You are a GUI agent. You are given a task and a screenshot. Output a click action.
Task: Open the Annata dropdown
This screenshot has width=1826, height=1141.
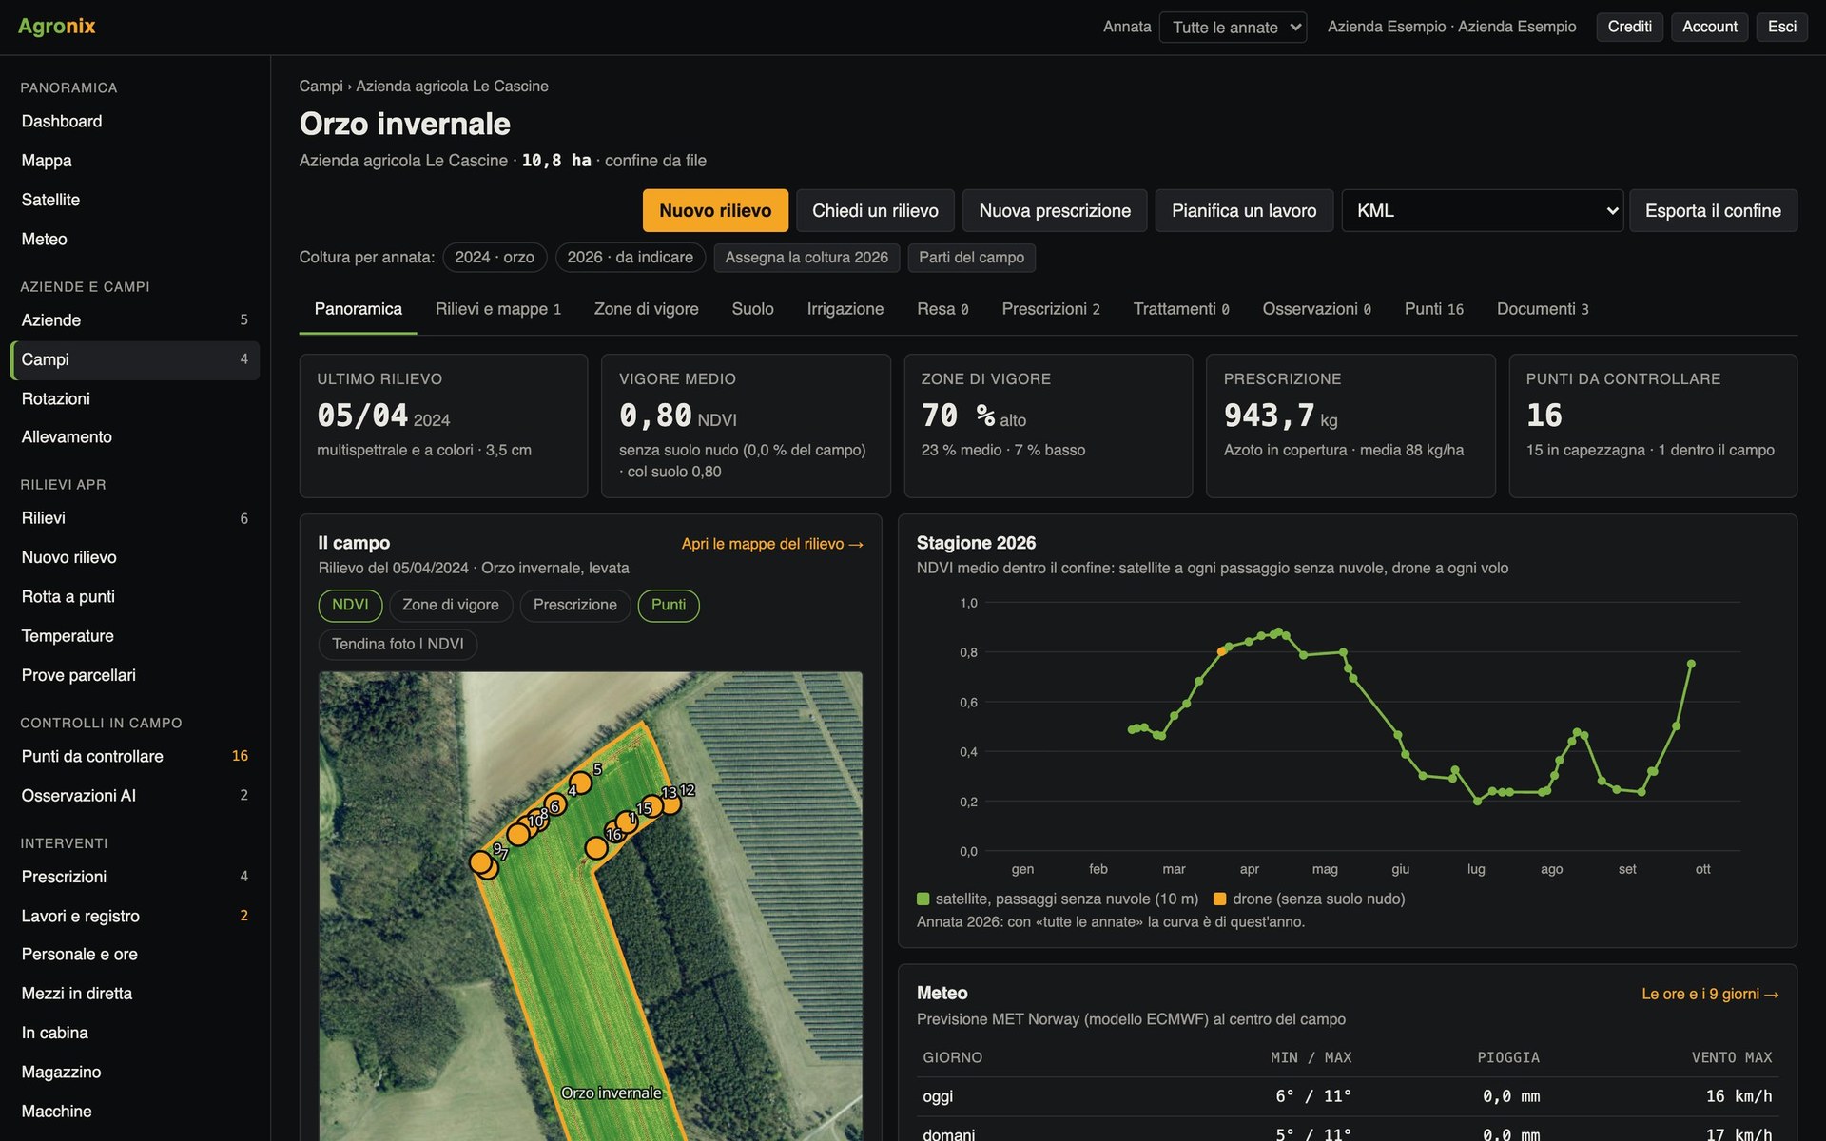click(x=1233, y=27)
